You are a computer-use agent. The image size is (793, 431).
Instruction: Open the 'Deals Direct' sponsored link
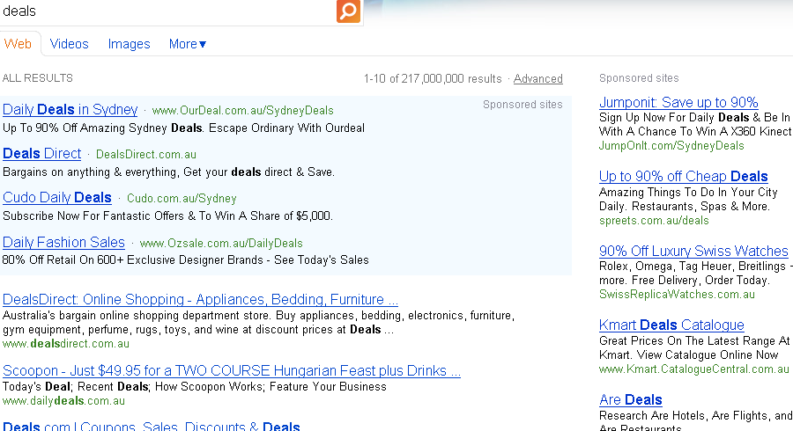[x=42, y=153]
